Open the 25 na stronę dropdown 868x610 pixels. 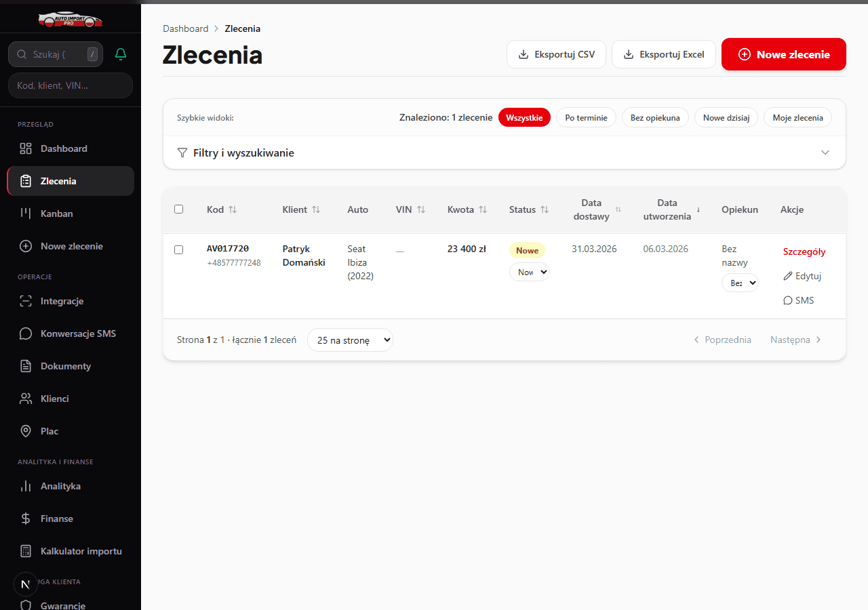coord(350,340)
